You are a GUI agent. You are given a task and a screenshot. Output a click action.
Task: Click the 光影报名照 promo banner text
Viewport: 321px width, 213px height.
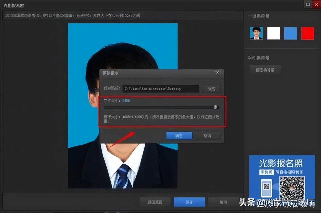click(282, 163)
